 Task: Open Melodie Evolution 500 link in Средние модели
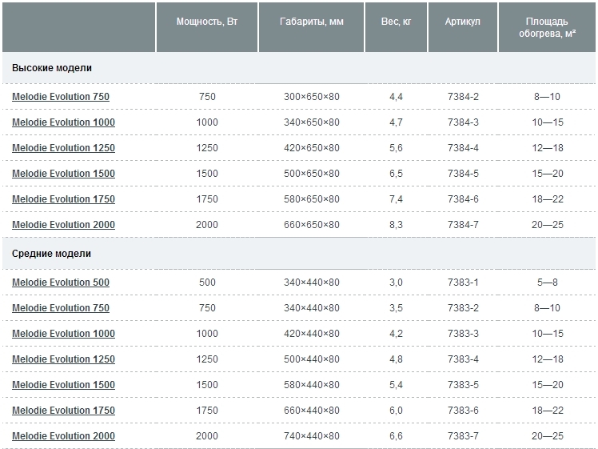(x=61, y=283)
